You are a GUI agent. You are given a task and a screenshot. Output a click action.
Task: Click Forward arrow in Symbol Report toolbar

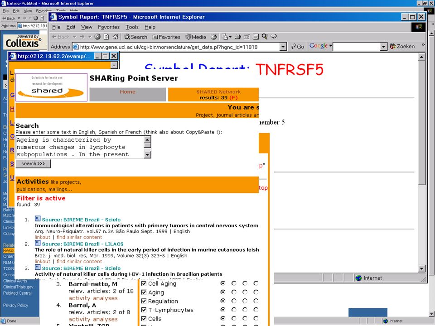(x=82, y=37)
